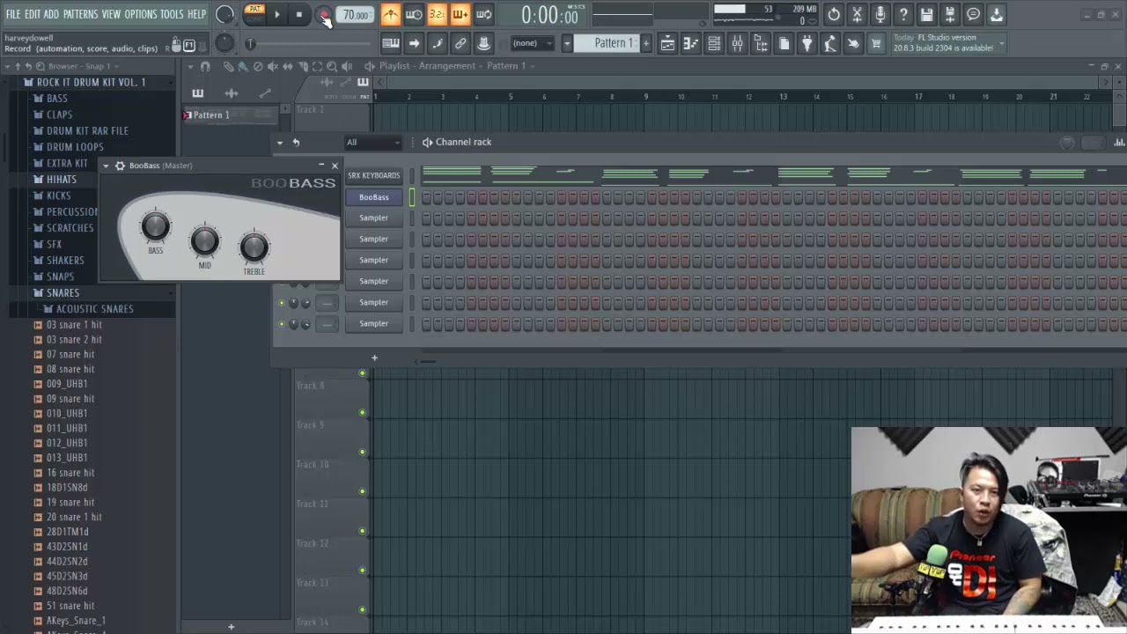Show audio clips in Playlist picker

tap(232, 93)
